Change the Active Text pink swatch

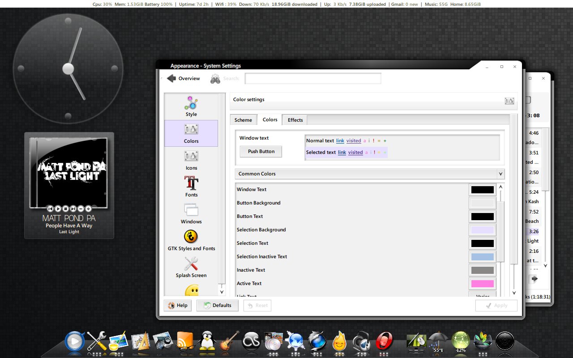[x=483, y=284]
